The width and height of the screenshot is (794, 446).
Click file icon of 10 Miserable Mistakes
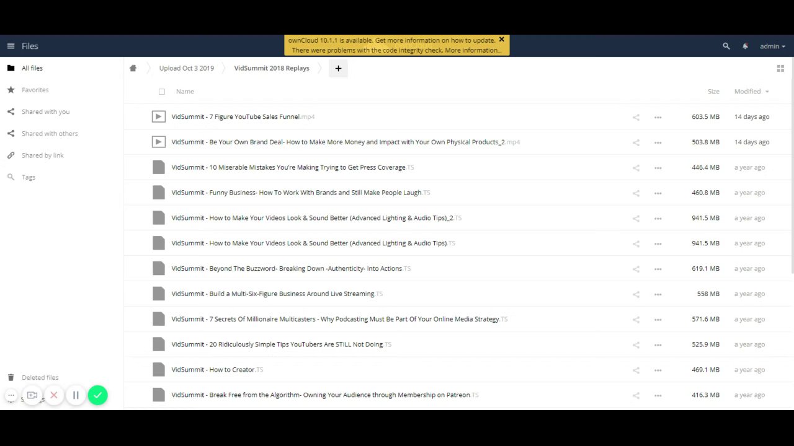tap(159, 167)
